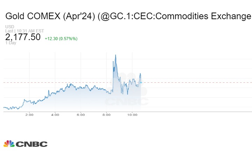Click the 8:00 time axis label

pos(106,115)
